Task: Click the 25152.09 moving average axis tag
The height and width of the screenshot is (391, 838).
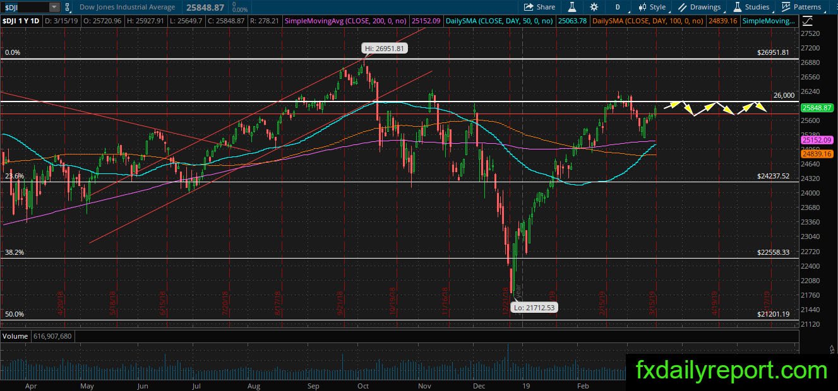Action: (x=817, y=139)
